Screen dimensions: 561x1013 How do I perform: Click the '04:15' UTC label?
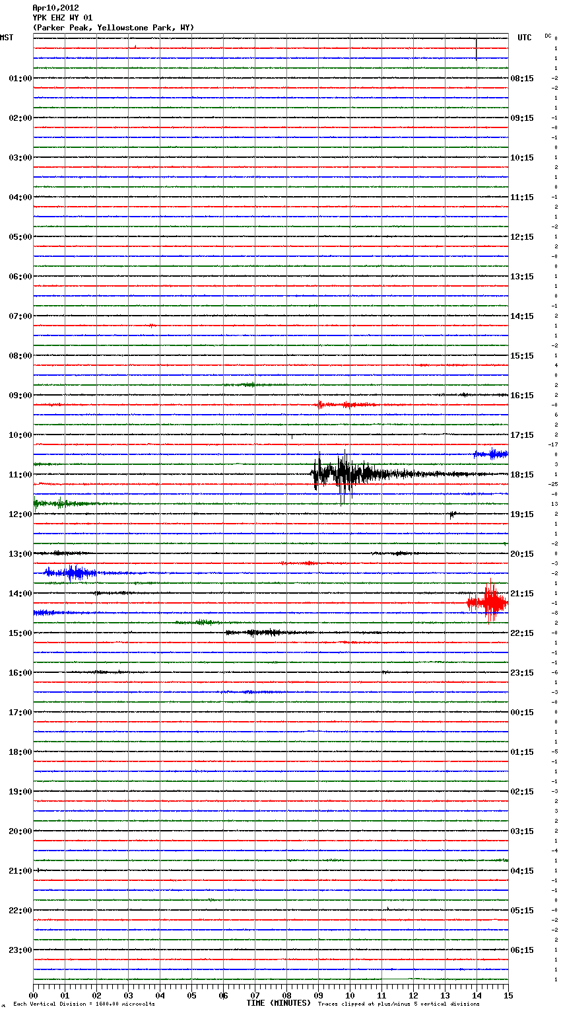(522, 871)
